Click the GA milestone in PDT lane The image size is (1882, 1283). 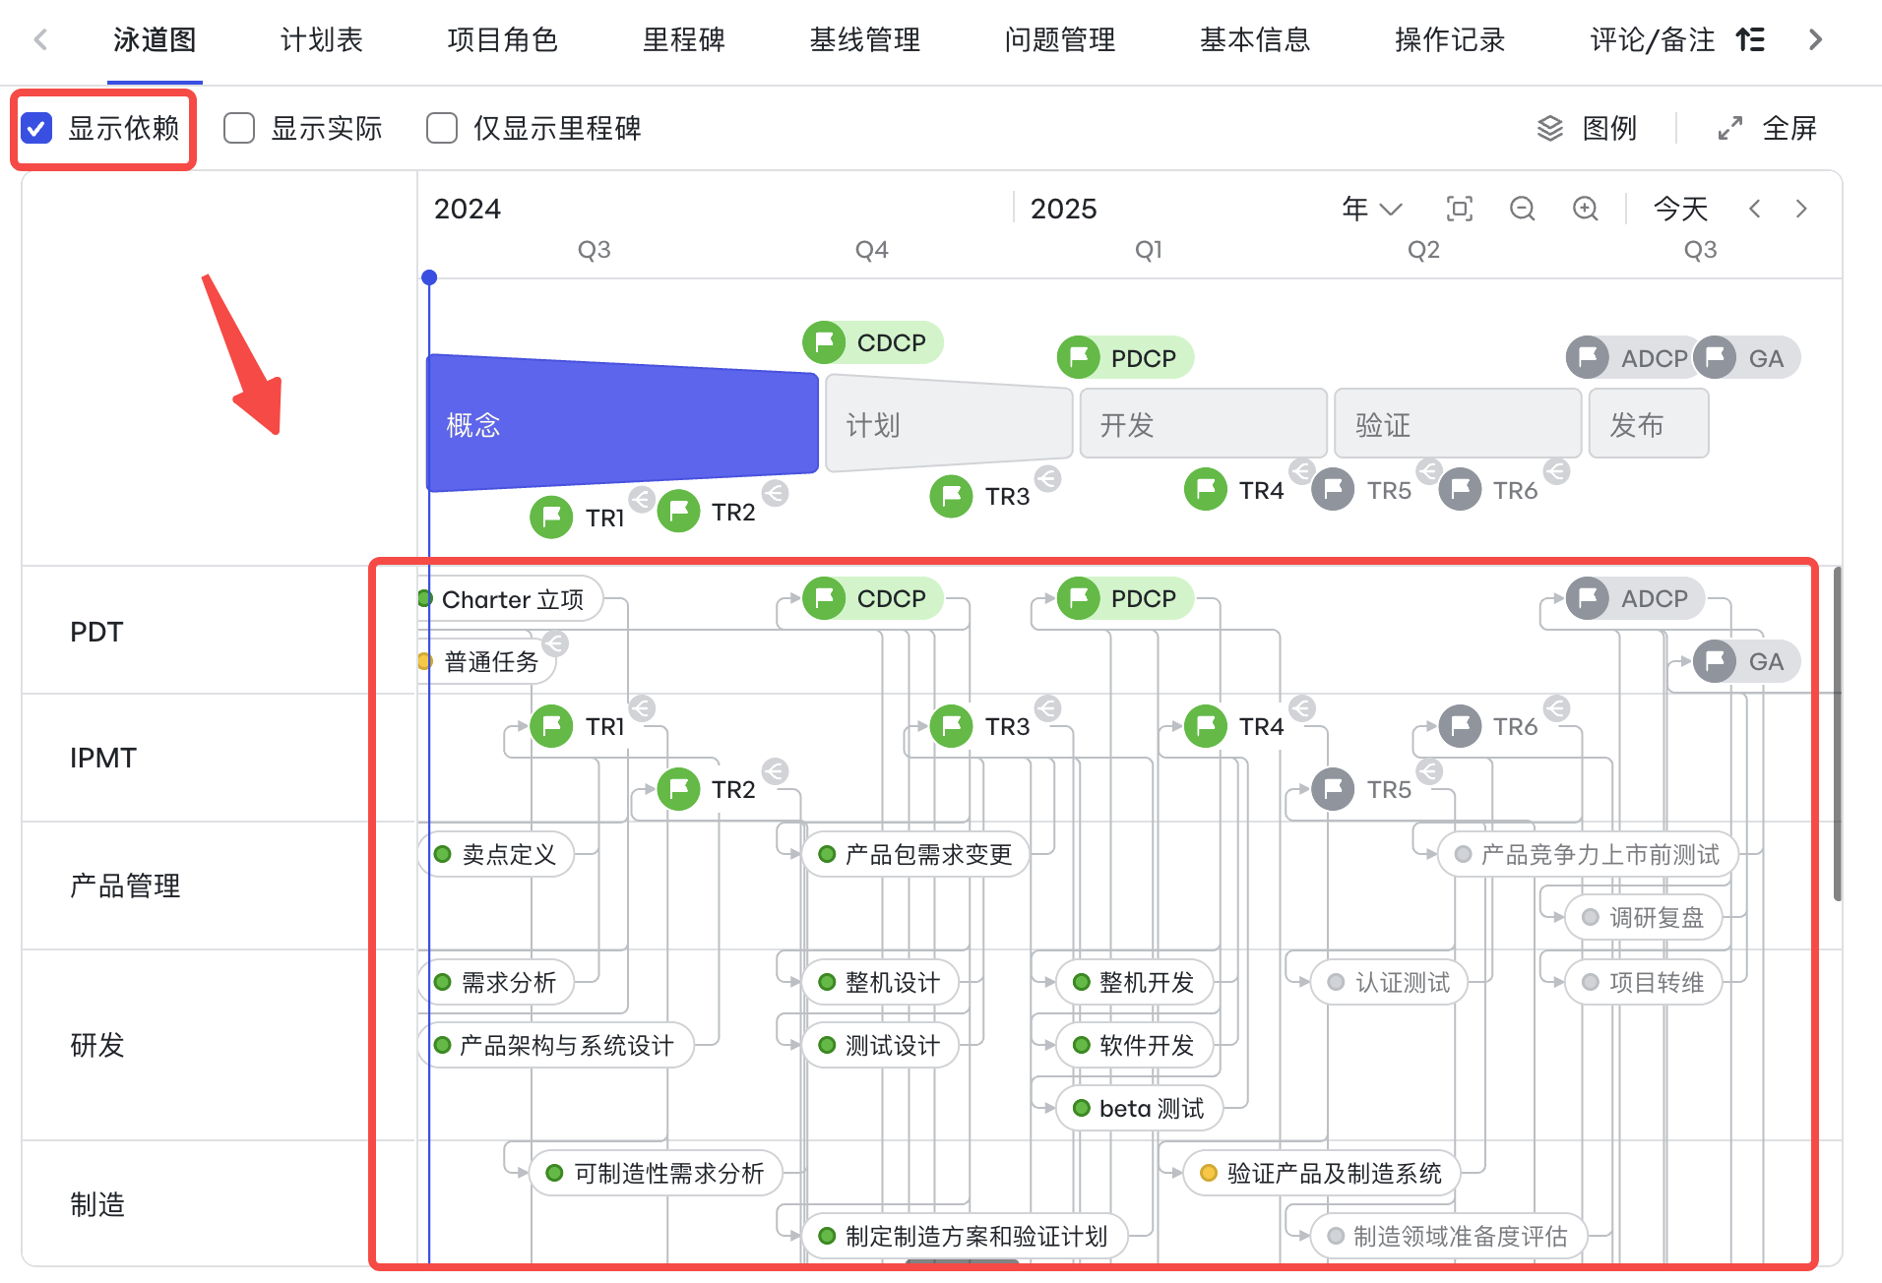coord(1748,661)
